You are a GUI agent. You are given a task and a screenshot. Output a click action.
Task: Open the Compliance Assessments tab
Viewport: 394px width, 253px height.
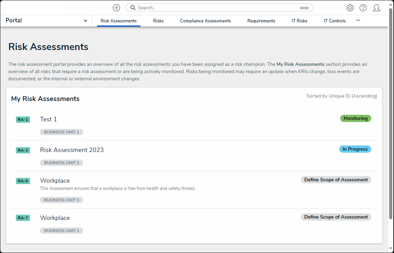205,21
